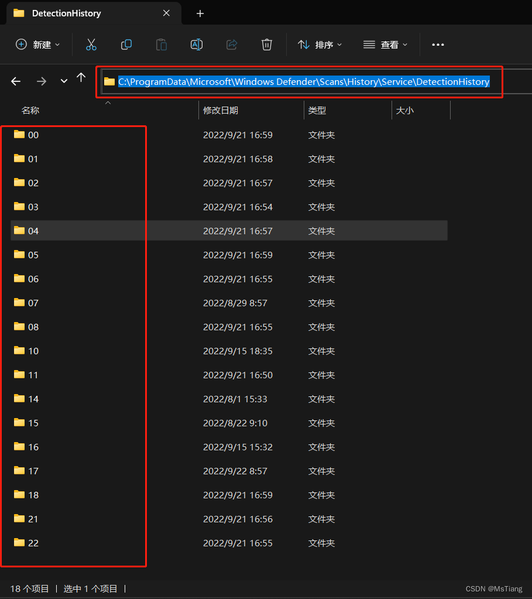Add a new tab with plus button
The image size is (532, 599).
click(x=200, y=13)
